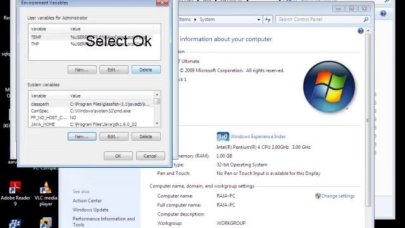Minimize the System Control Panel window

[x=339, y=9]
